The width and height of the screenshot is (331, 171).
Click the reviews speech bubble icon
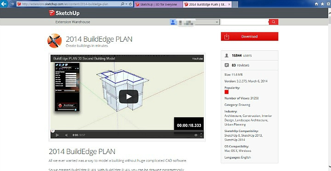(227, 65)
